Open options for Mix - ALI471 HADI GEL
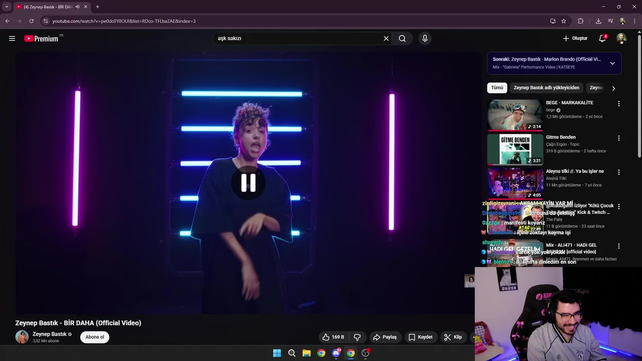The width and height of the screenshot is (642, 361). tap(618, 246)
